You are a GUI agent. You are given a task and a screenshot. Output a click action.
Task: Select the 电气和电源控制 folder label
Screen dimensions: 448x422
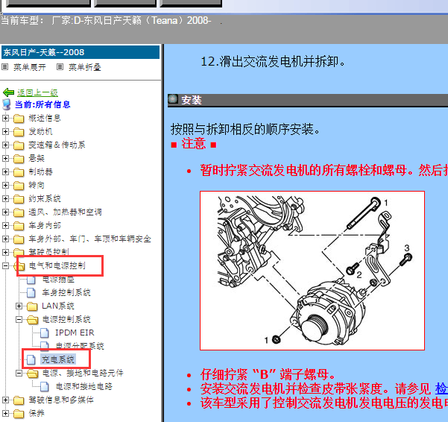pyautogui.click(x=57, y=265)
